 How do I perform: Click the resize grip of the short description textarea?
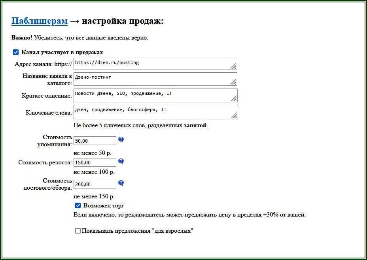pyautogui.click(x=235, y=99)
